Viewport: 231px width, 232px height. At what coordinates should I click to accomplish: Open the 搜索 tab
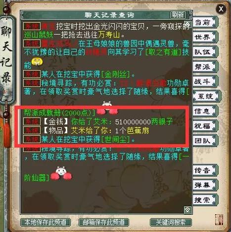204,200
